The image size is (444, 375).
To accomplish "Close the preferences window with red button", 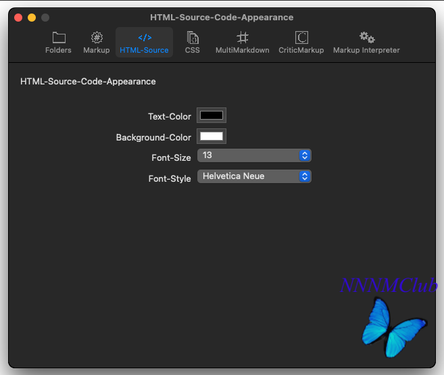I will tap(18, 18).
